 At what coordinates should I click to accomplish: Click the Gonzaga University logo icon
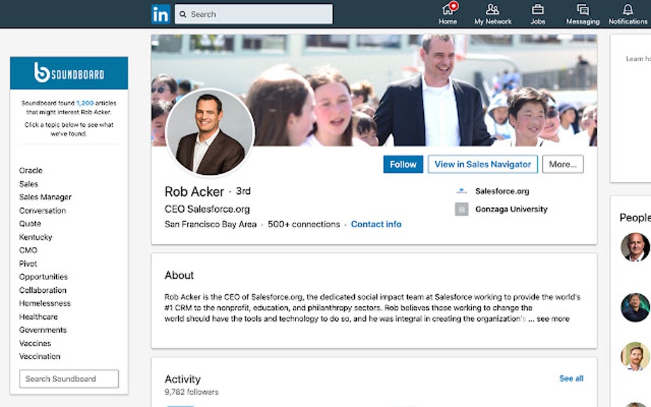coord(461,209)
